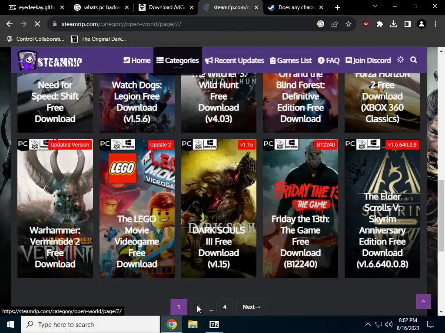Image resolution: width=445 pixels, height=333 pixels.
Task: Click the SteamRIP logo
Action: tap(50, 60)
